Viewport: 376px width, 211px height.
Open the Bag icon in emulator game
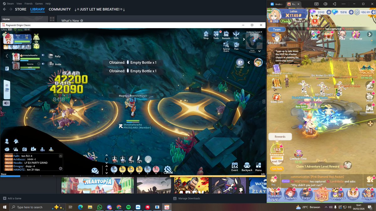[x=274, y=181]
